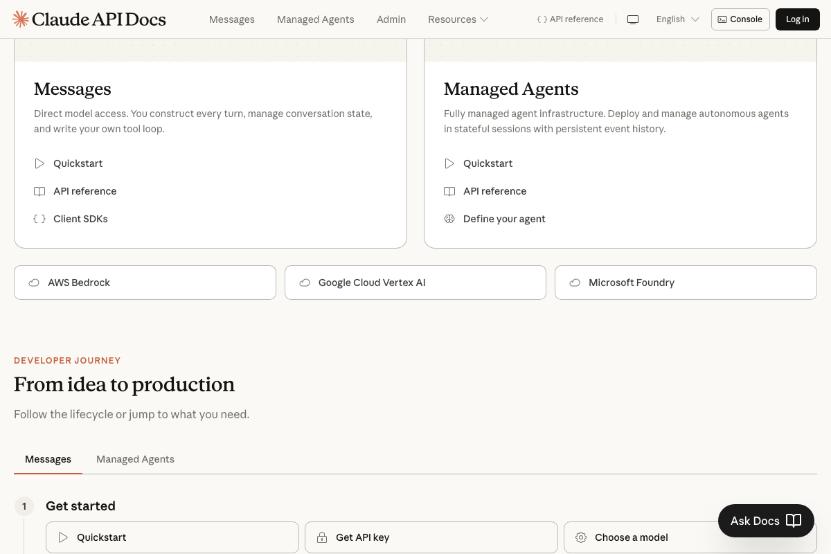
Task: Open Quickstart under Managed Agents card
Action: [x=488, y=163]
